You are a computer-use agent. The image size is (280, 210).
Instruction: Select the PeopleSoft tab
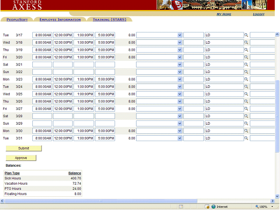click(x=17, y=20)
